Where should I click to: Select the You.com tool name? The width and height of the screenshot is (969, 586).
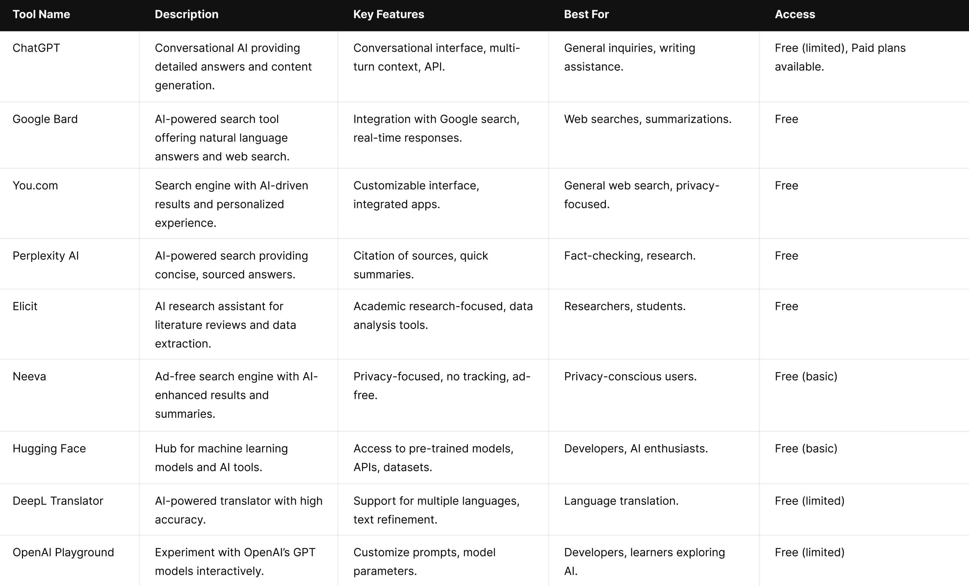[35, 185]
